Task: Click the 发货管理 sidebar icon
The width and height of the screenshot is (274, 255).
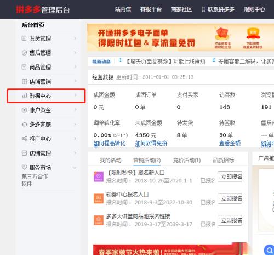Action: coord(24,38)
